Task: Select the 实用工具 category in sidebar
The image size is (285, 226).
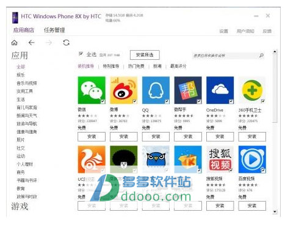Action: point(24,91)
